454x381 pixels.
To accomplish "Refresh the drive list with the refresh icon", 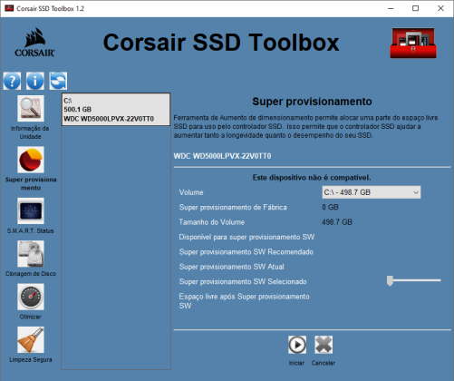I will [x=58, y=81].
